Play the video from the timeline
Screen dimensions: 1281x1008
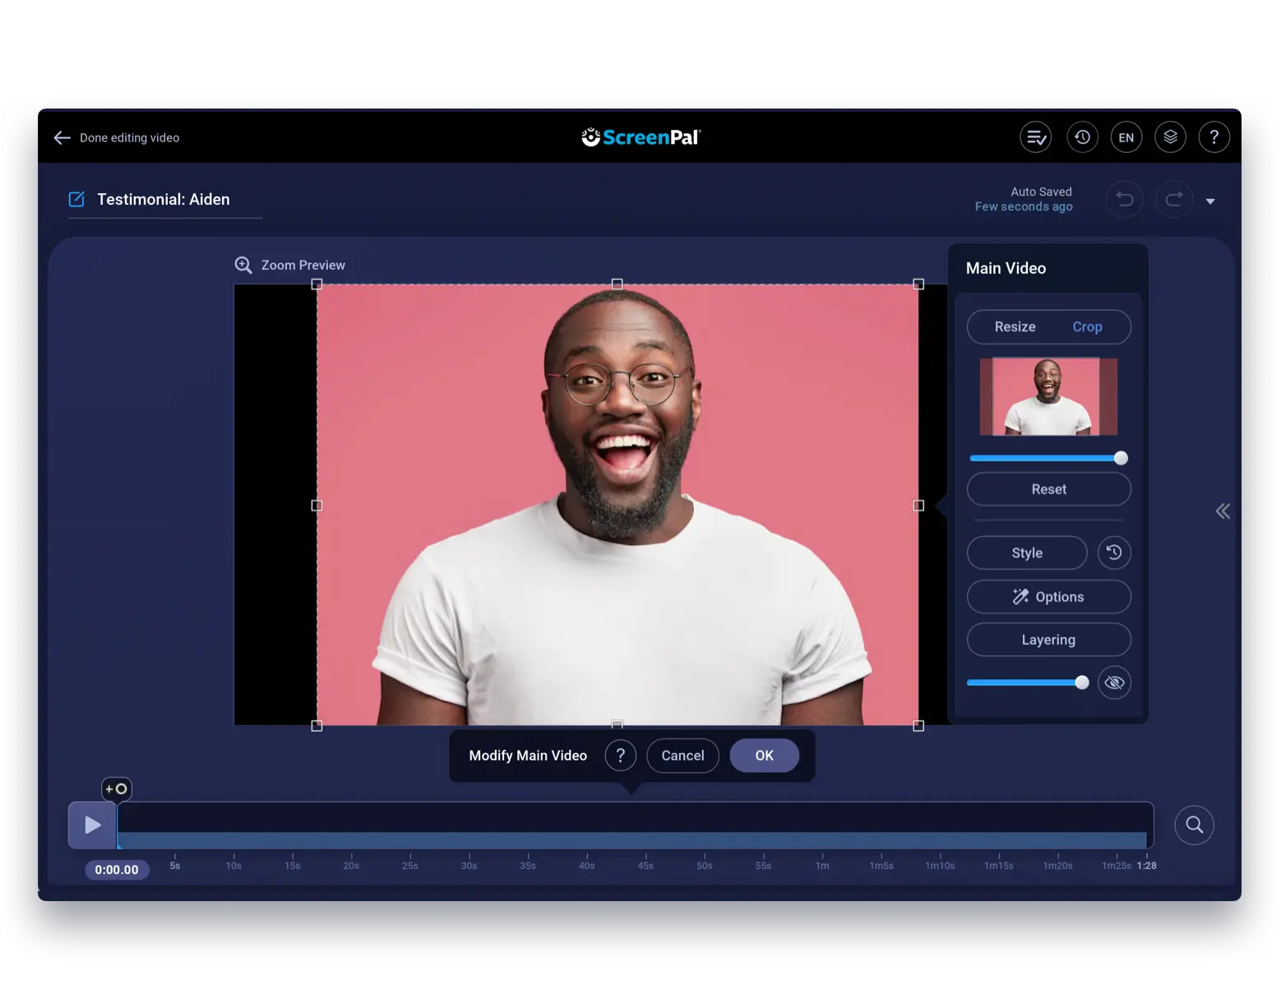coord(93,825)
